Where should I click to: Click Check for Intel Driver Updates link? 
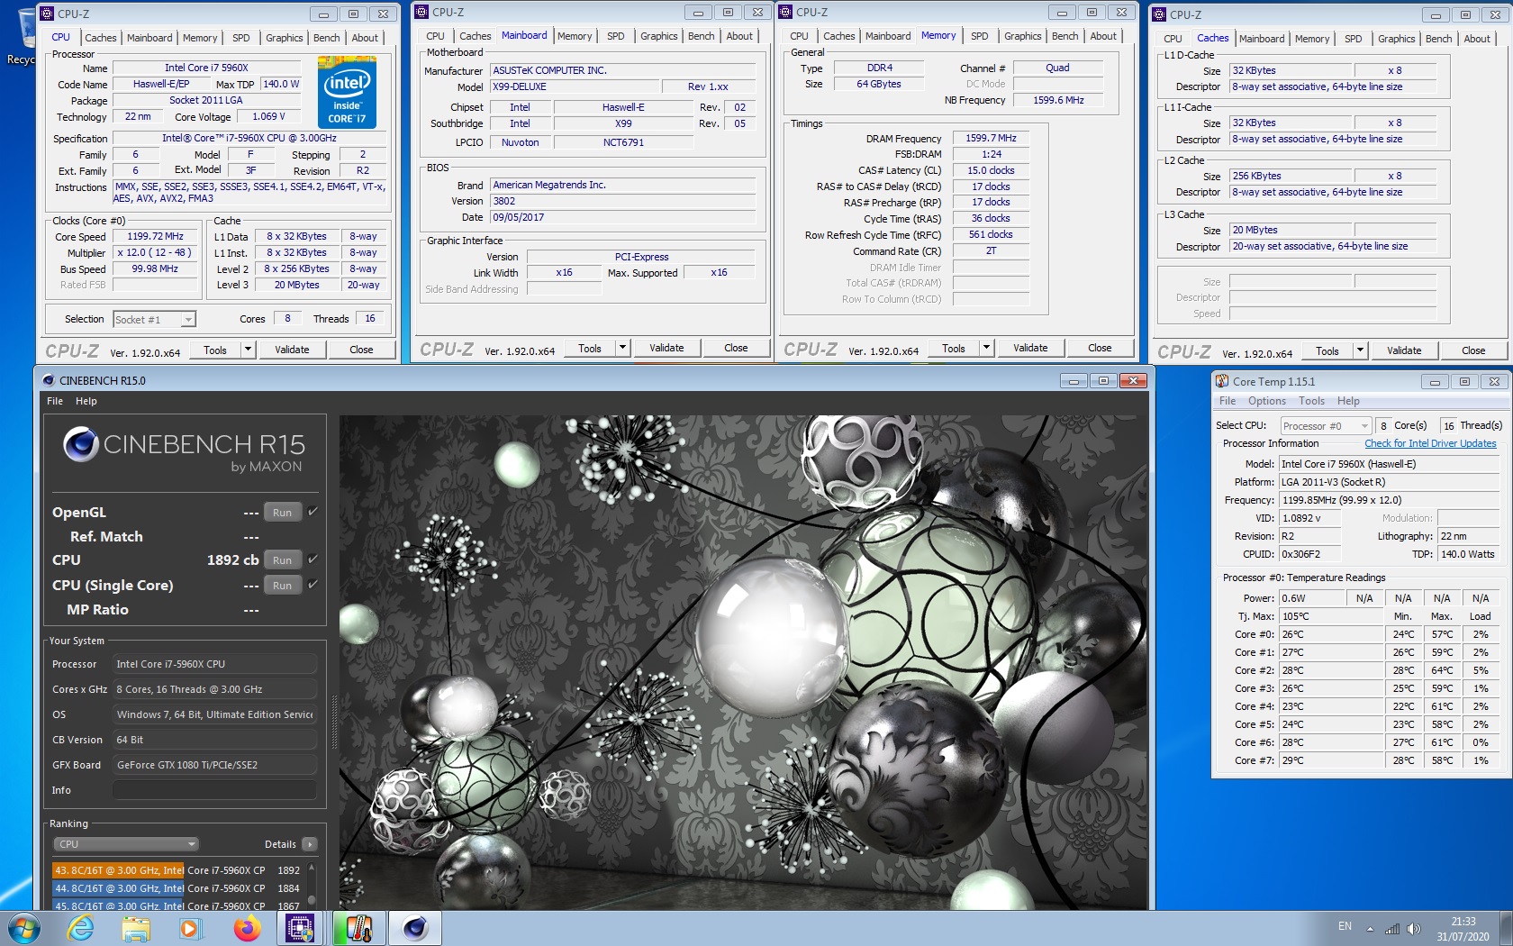tap(1430, 443)
